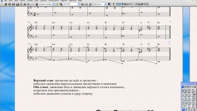Viewport: 197px width, 111px height.
Task: Switch between full score and part icon
Action: tap(110, 4)
